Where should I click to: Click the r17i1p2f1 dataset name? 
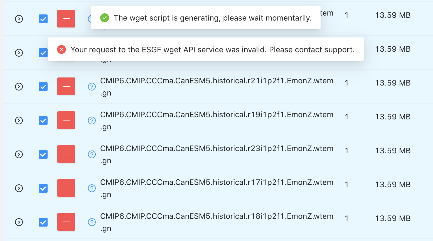coord(217,182)
